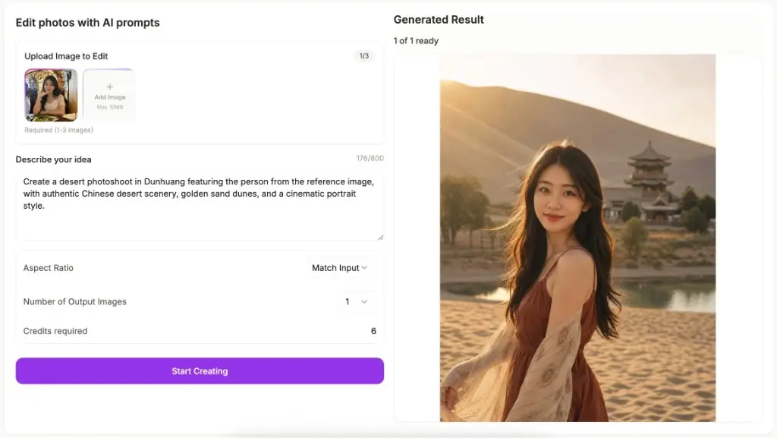Image resolution: width=777 pixels, height=438 pixels.
Task: Click into the Describe your idea text area
Action: pyautogui.click(x=200, y=205)
